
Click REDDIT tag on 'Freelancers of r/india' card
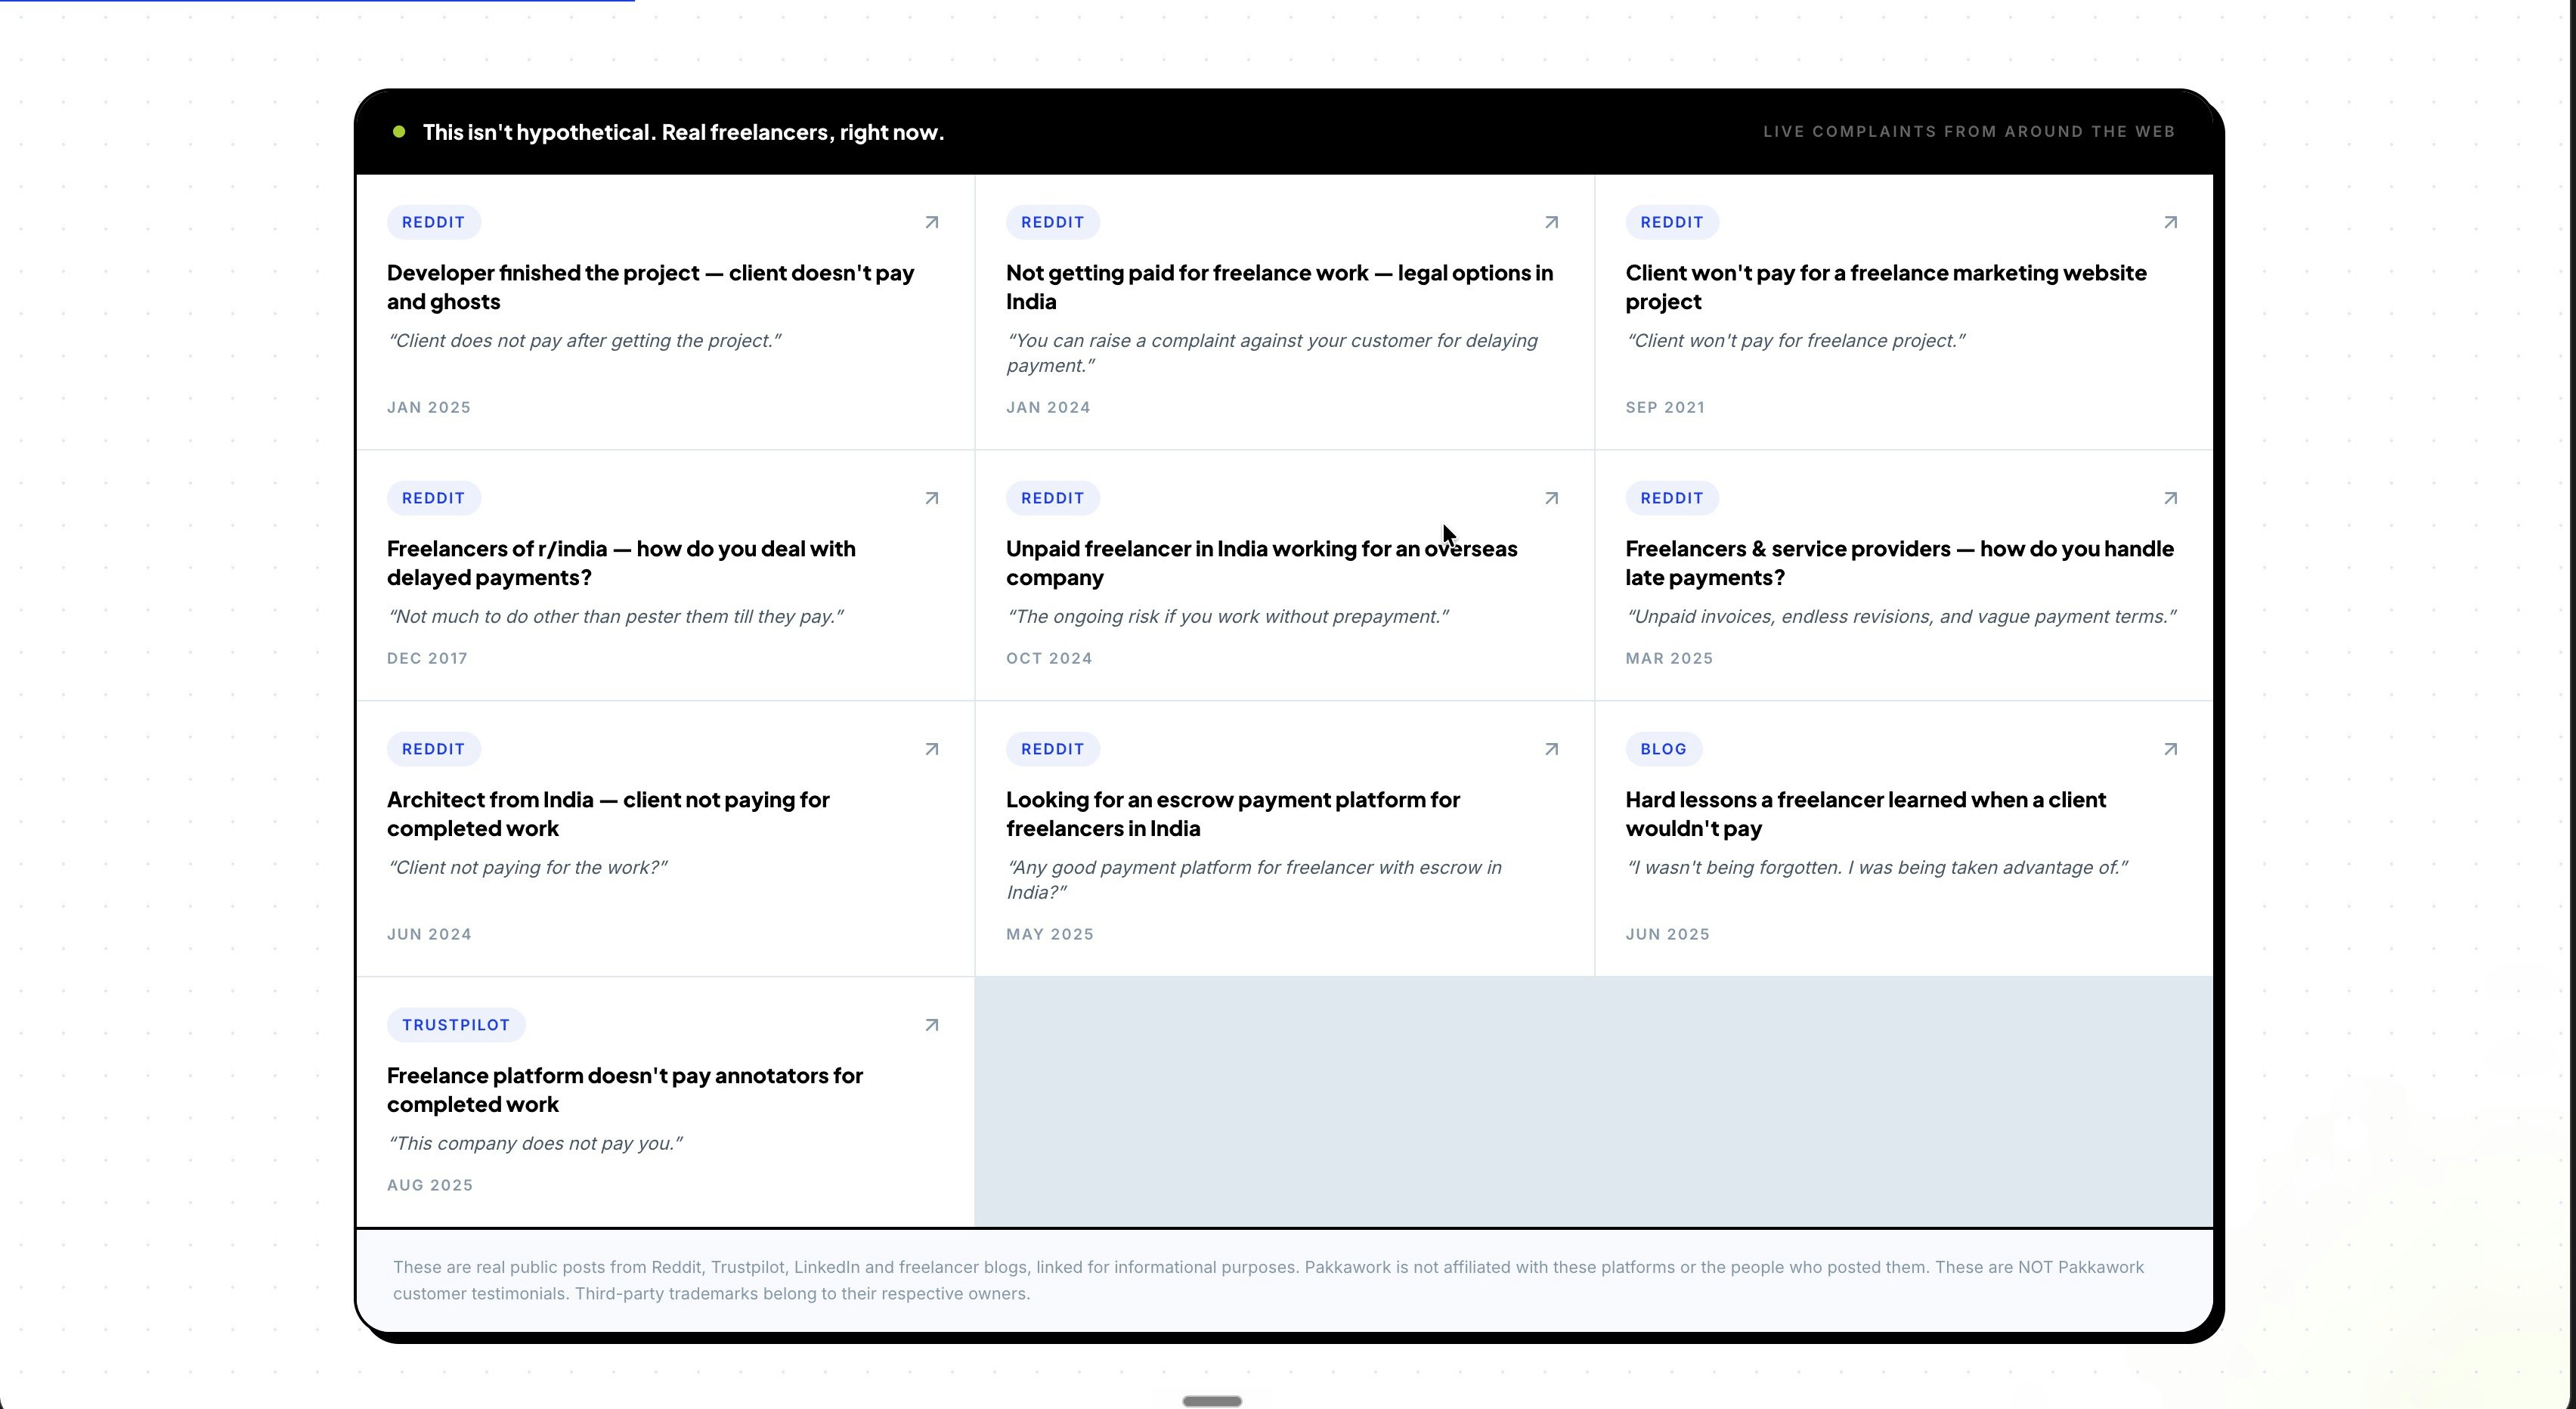433,498
